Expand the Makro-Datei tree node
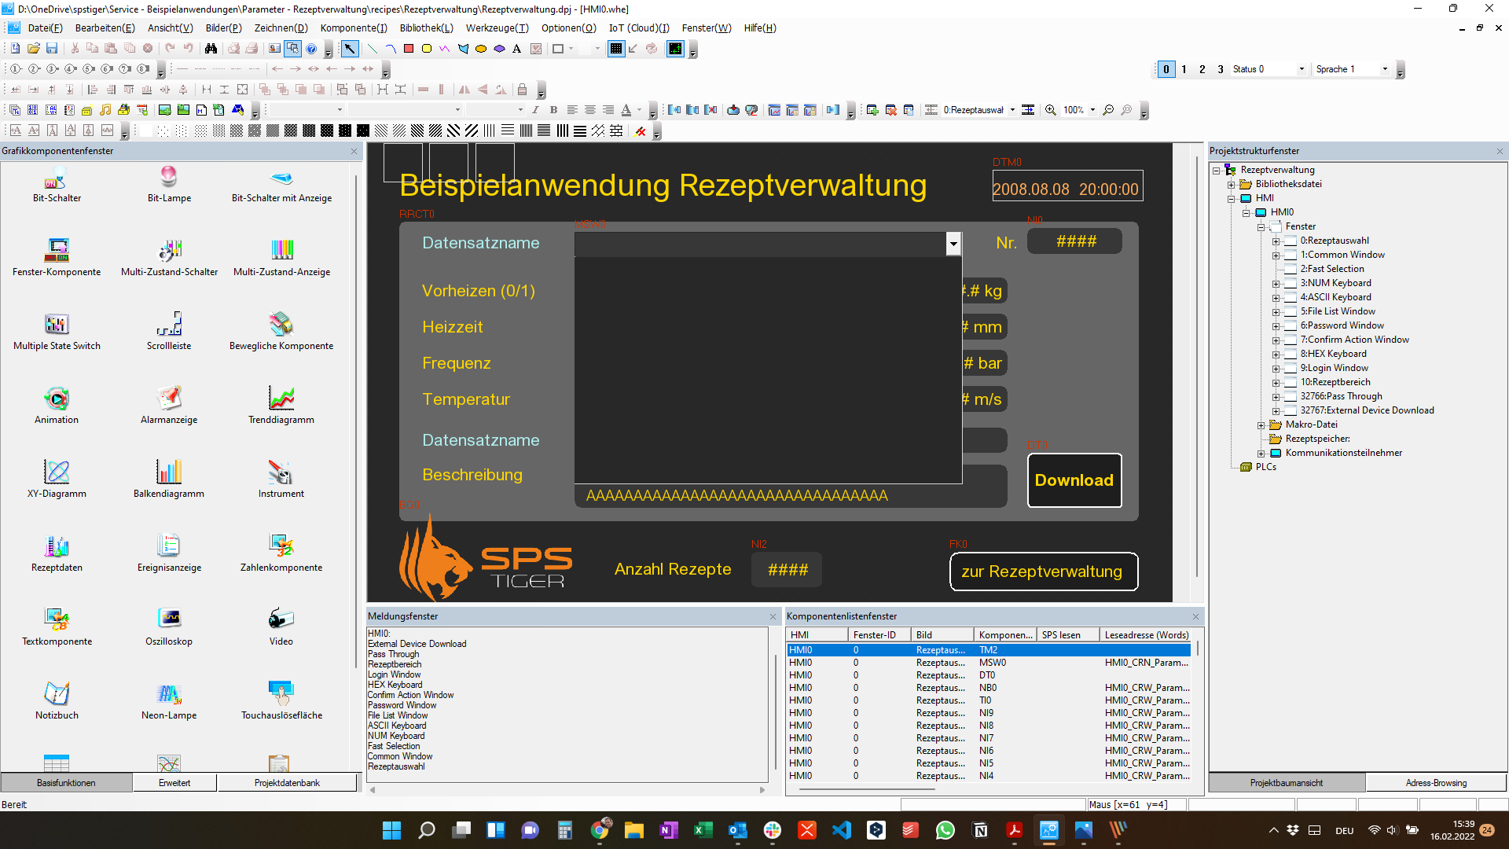 pos(1261,424)
